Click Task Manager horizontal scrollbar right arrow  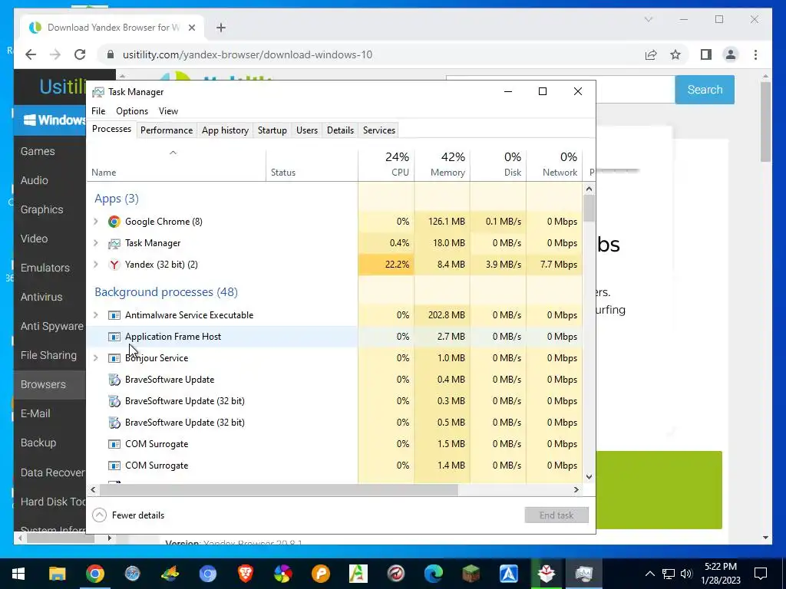tap(576, 489)
